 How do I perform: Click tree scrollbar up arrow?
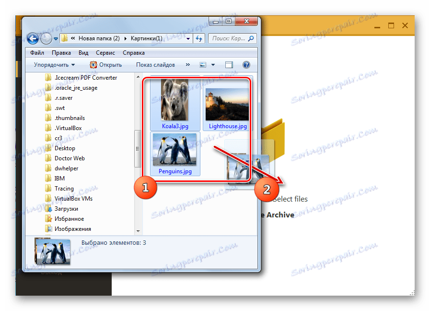(138, 77)
